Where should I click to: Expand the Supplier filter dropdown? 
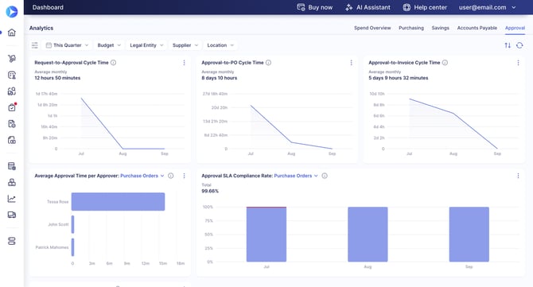tap(185, 45)
